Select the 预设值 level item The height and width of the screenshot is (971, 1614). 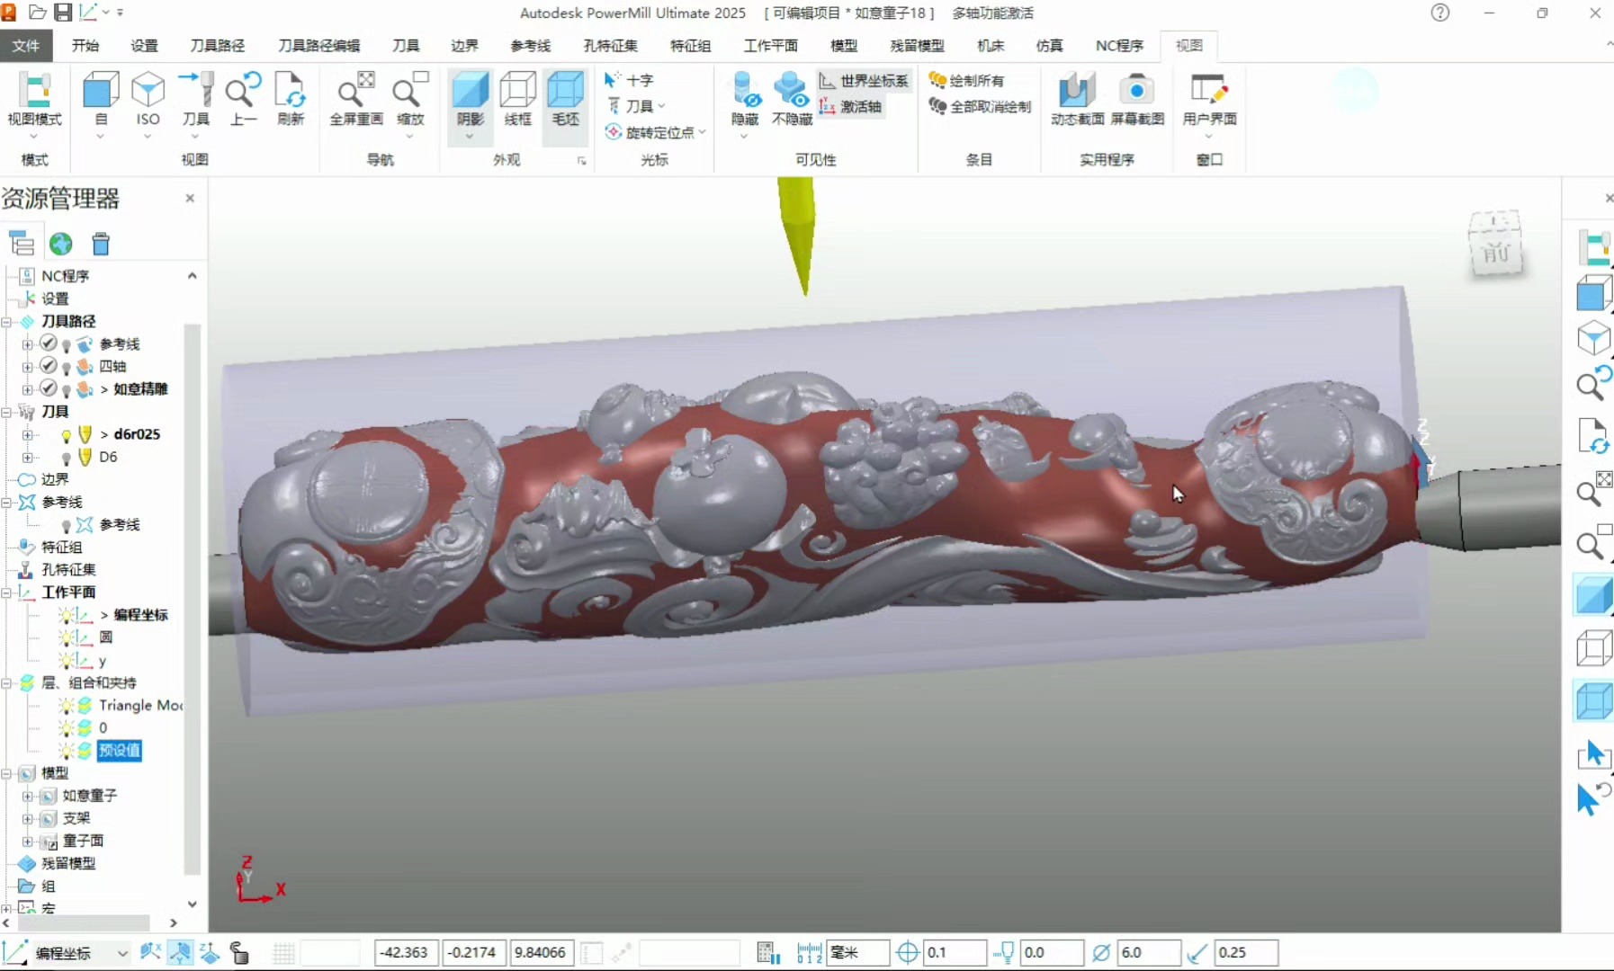(x=119, y=751)
